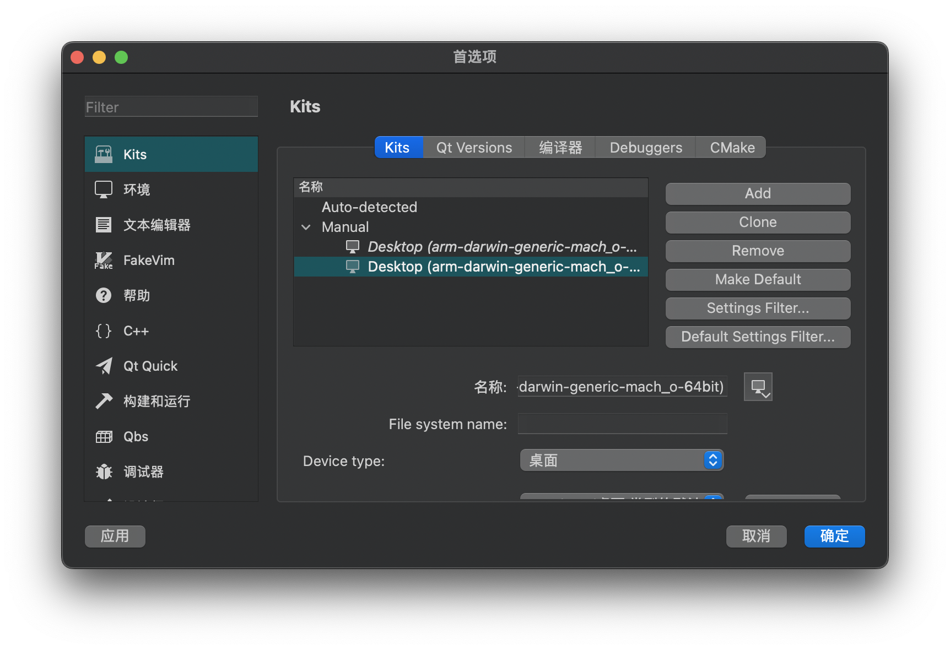This screenshot has height=650, width=950.
Task: Open the 构建和运行 hammer icon
Action: (x=104, y=401)
